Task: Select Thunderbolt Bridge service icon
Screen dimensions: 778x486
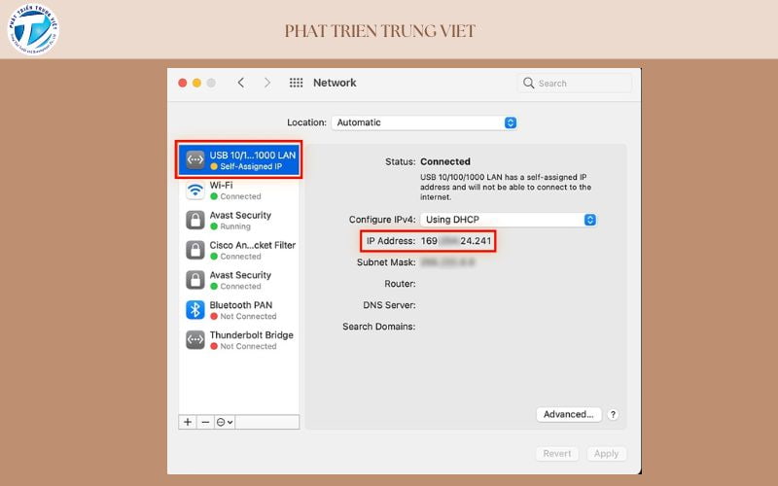Action: [x=194, y=340]
